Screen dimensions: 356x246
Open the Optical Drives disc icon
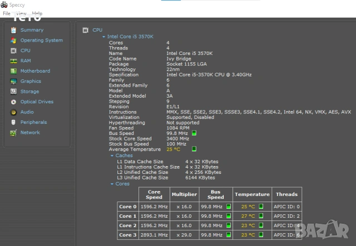click(13, 102)
